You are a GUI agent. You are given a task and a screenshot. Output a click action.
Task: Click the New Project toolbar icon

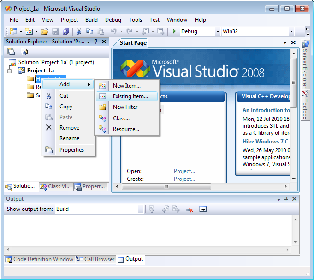click(13, 31)
